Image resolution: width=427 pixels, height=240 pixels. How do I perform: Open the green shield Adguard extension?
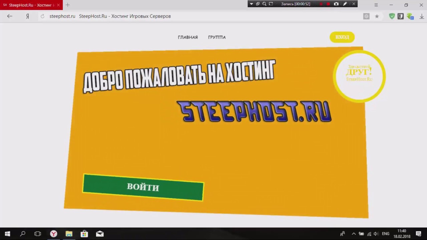click(x=392, y=16)
